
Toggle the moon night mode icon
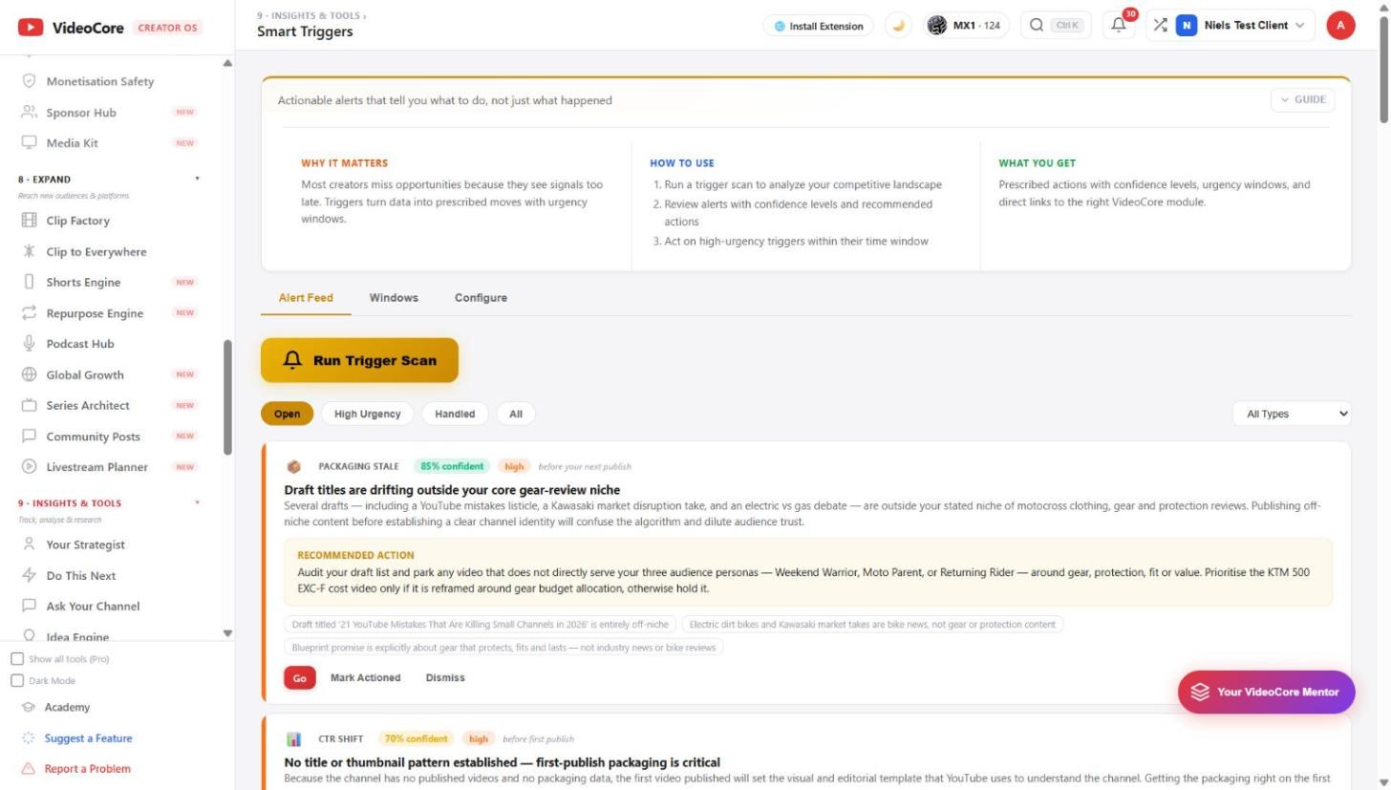coord(898,26)
